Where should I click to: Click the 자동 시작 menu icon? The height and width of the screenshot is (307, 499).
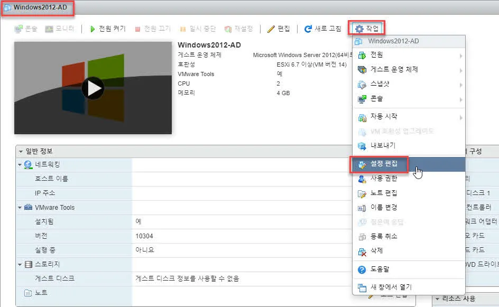click(362, 117)
